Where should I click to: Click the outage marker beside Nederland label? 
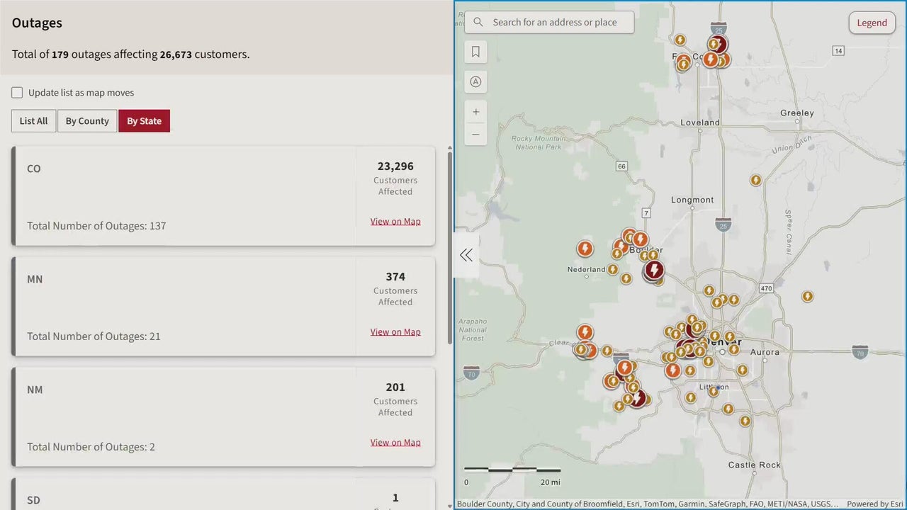click(x=613, y=269)
